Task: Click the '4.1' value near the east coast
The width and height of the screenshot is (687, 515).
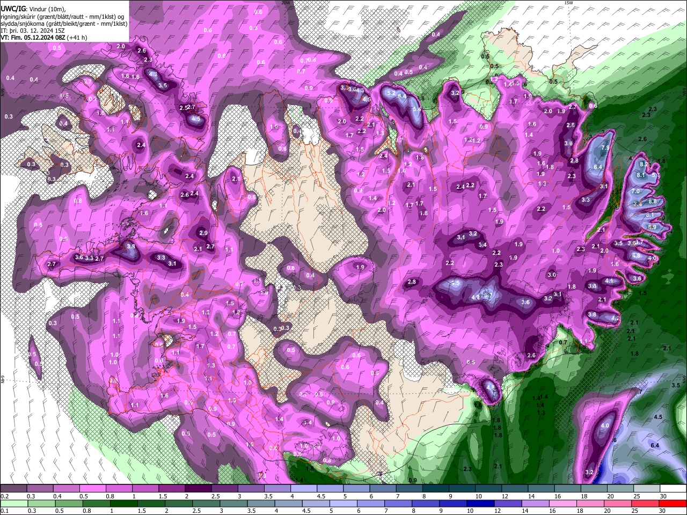Action: [609, 281]
